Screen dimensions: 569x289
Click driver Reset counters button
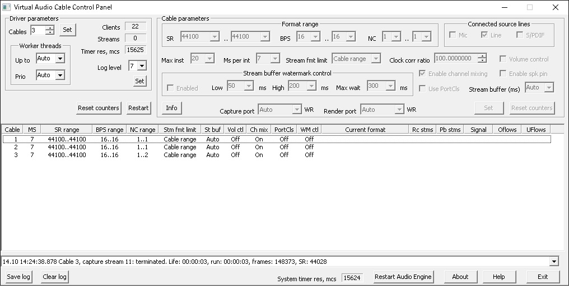point(99,108)
